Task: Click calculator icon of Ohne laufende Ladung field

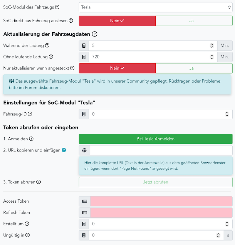Action: 84,57
